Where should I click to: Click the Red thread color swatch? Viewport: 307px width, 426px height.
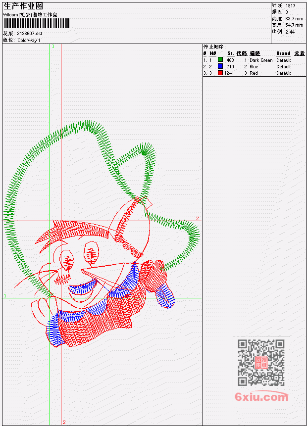[x=220, y=73]
